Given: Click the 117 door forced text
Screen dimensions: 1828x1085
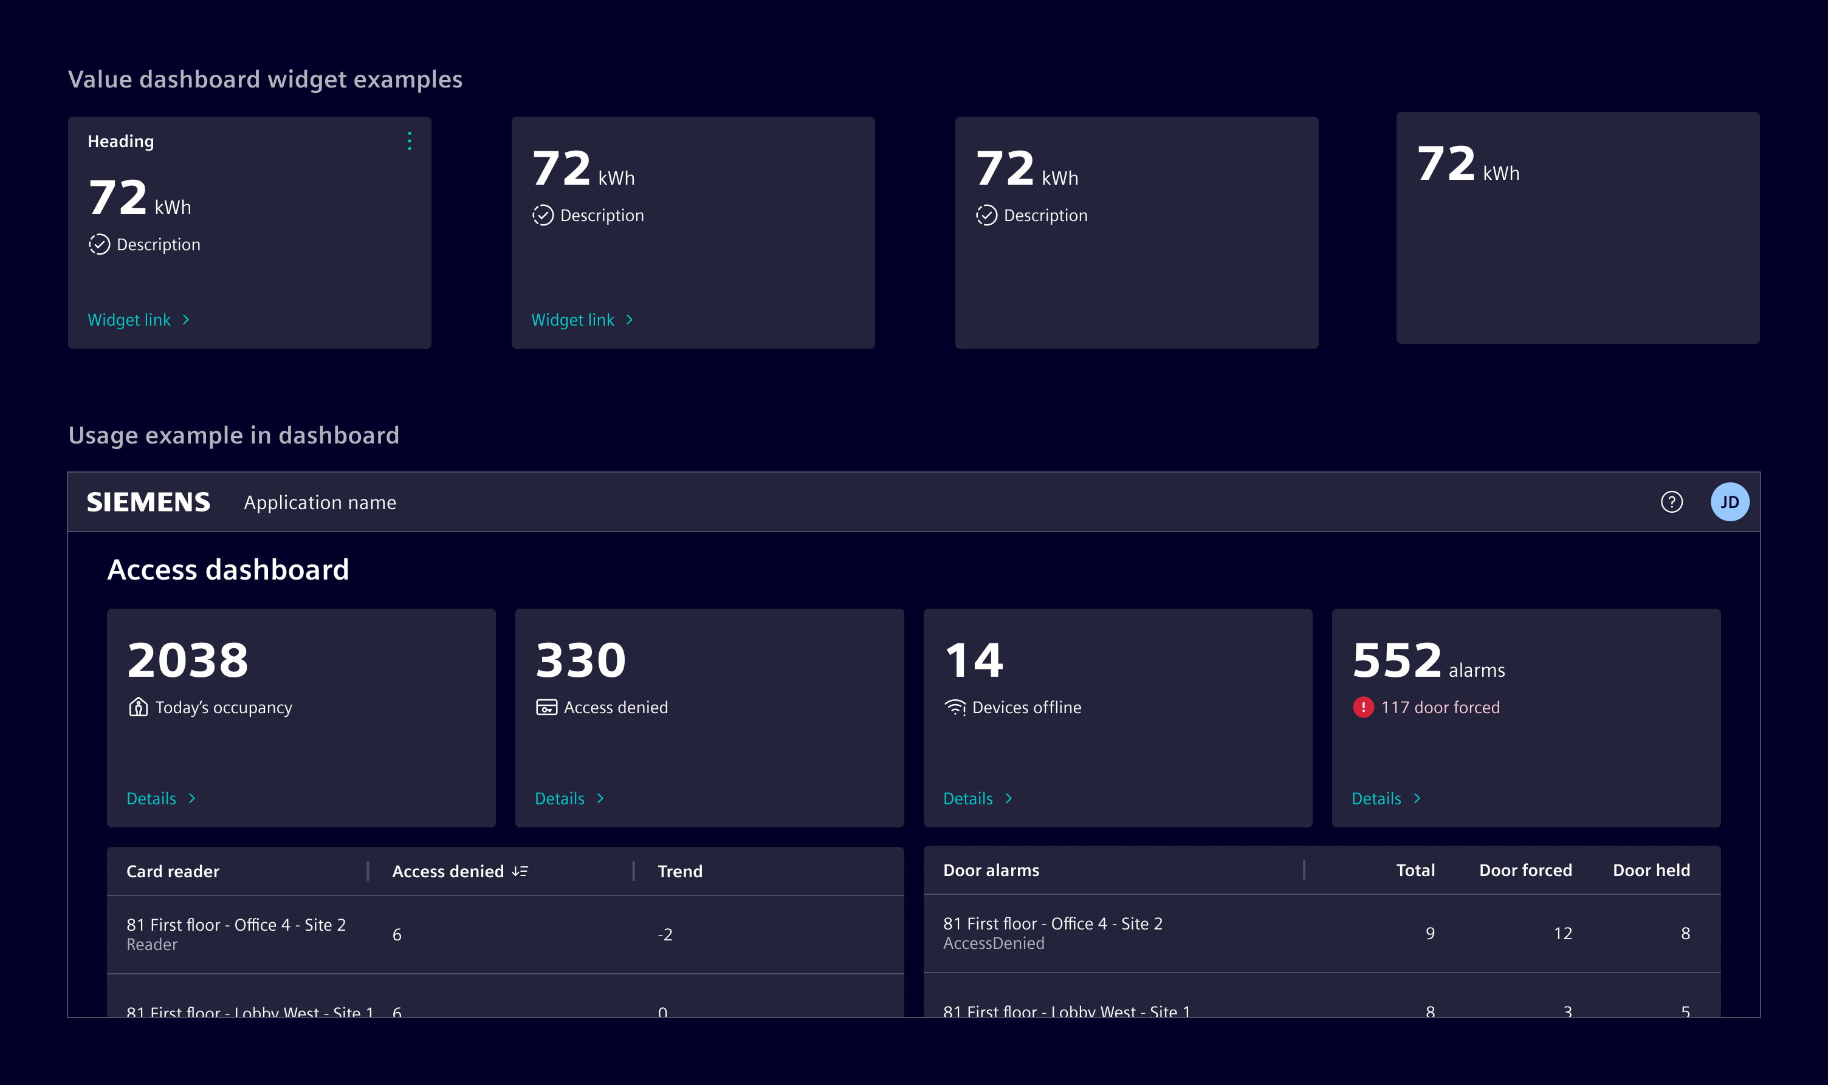Looking at the screenshot, I should pos(1440,707).
